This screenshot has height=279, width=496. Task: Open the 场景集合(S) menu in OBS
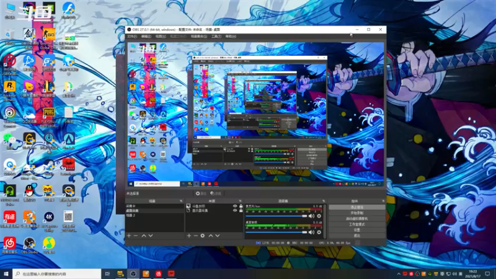[198, 37]
